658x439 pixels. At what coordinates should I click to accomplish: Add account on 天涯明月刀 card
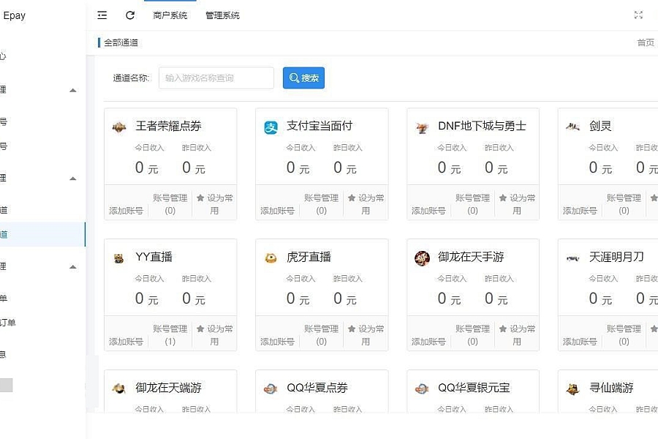(580, 342)
